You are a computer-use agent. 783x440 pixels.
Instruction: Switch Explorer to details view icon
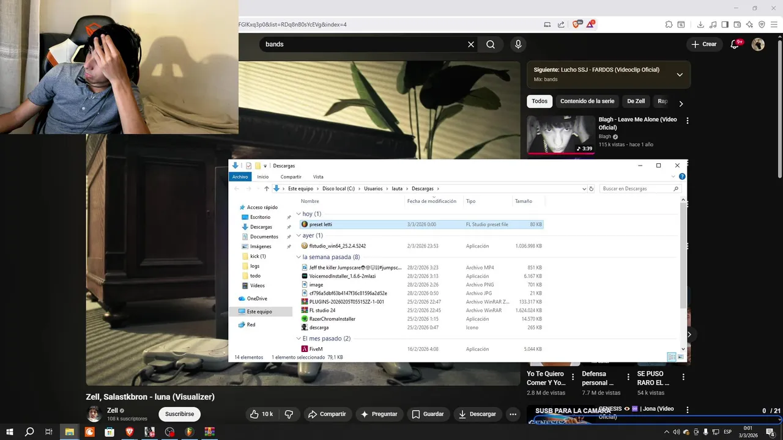(x=672, y=357)
